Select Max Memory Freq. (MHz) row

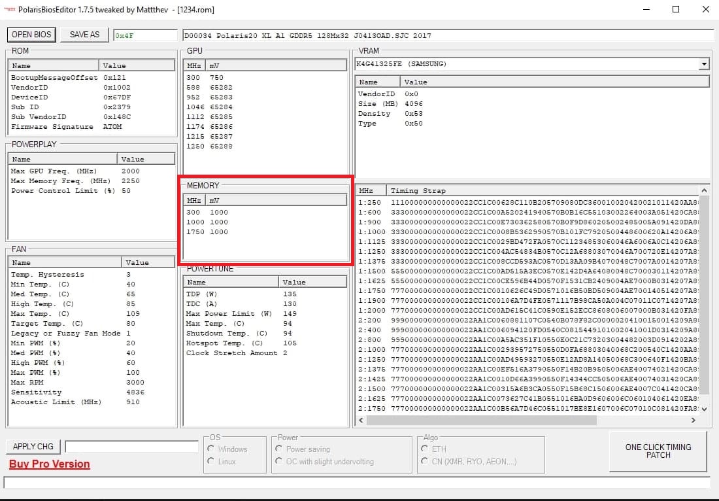[92, 181]
